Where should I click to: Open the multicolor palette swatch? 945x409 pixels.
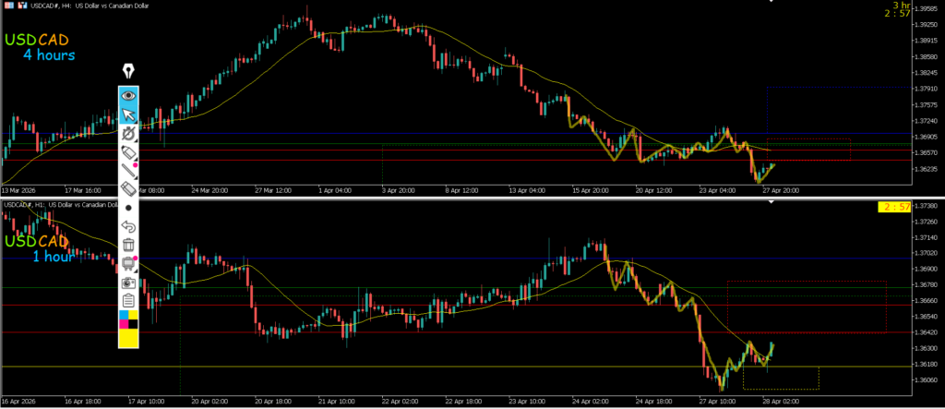click(128, 319)
